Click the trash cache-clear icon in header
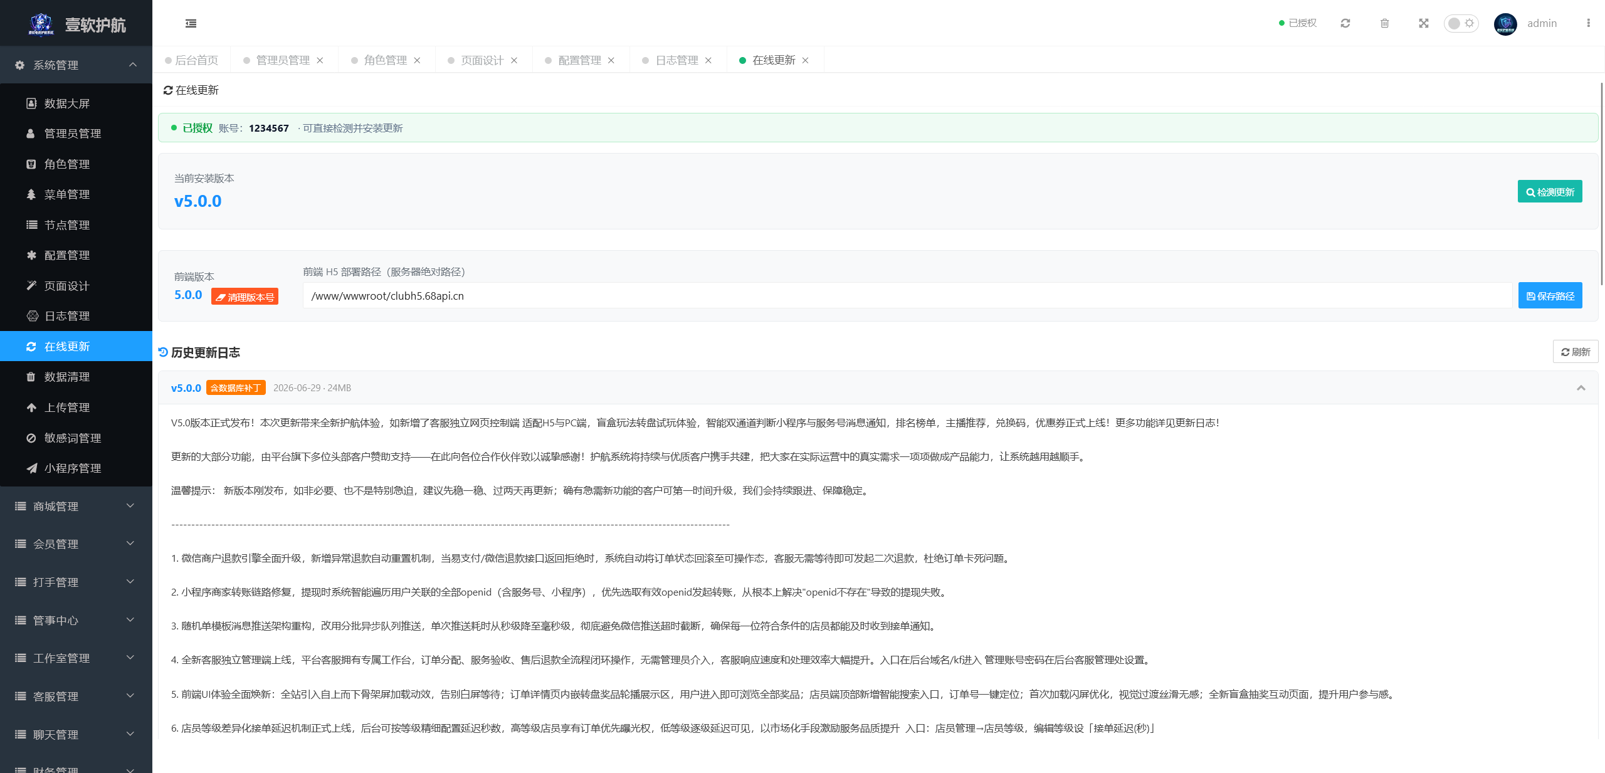The width and height of the screenshot is (1605, 773). (x=1385, y=23)
